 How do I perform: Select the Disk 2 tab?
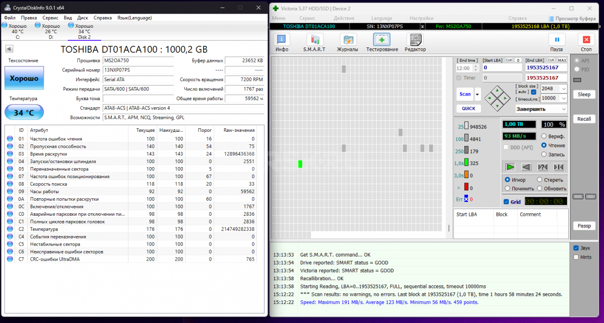84,31
